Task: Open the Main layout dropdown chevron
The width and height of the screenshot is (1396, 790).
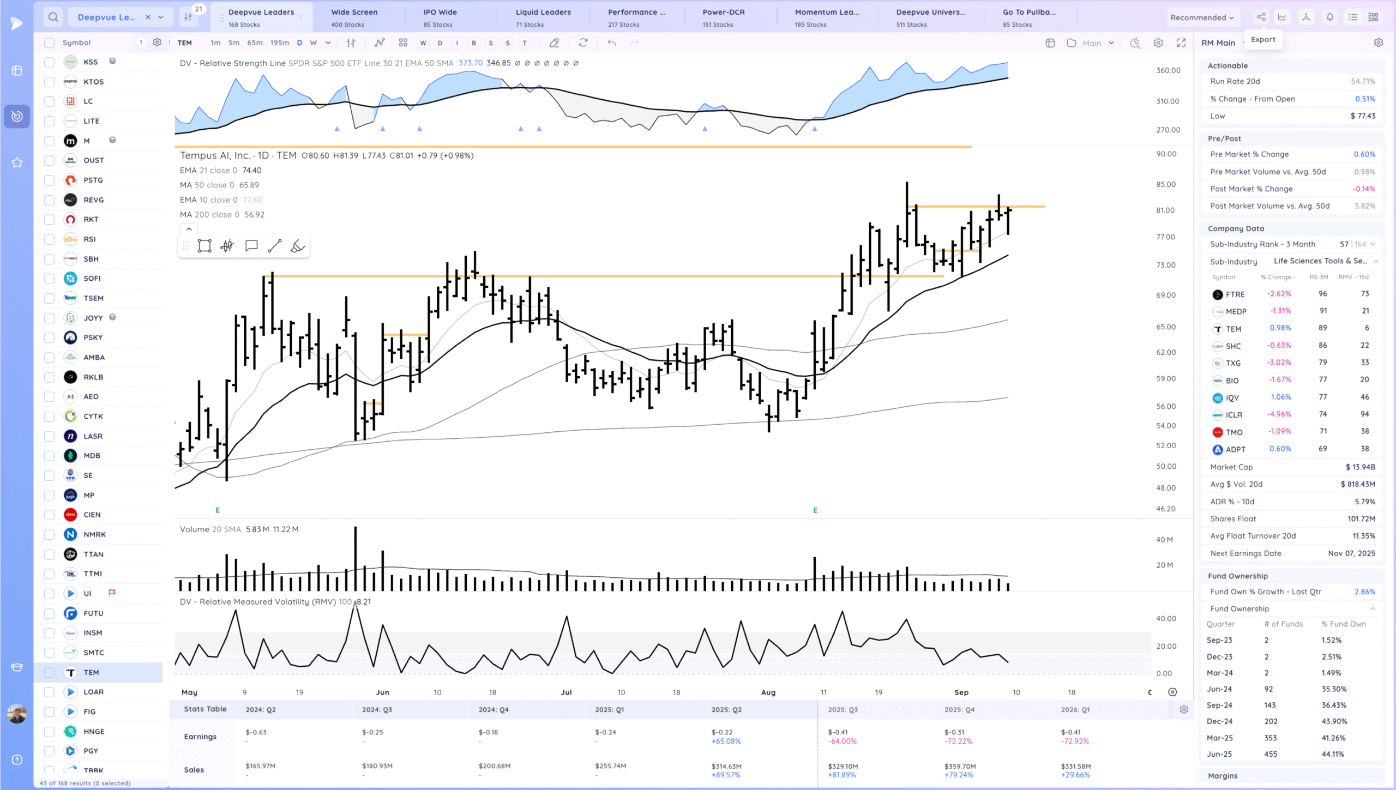Action: tap(1111, 43)
